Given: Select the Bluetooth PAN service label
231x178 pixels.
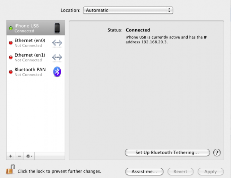Looking at the screenshot, I should pos(30,69).
